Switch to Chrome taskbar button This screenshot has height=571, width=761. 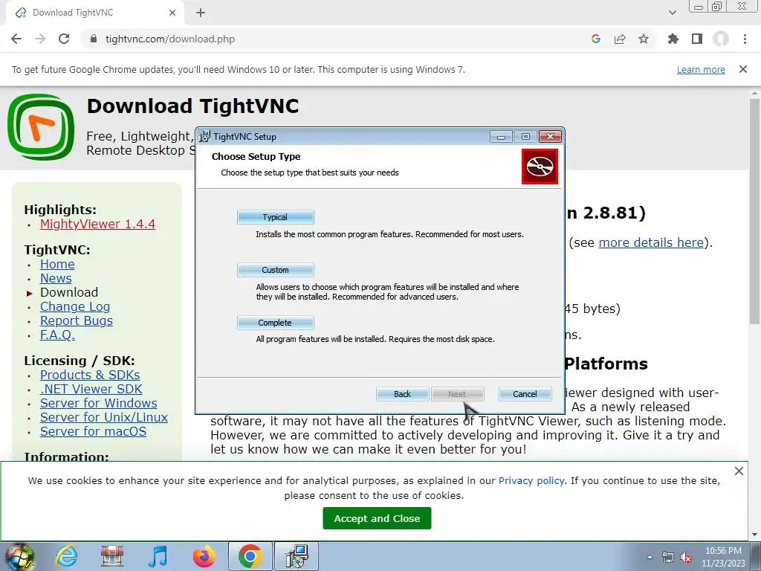pyautogui.click(x=250, y=556)
